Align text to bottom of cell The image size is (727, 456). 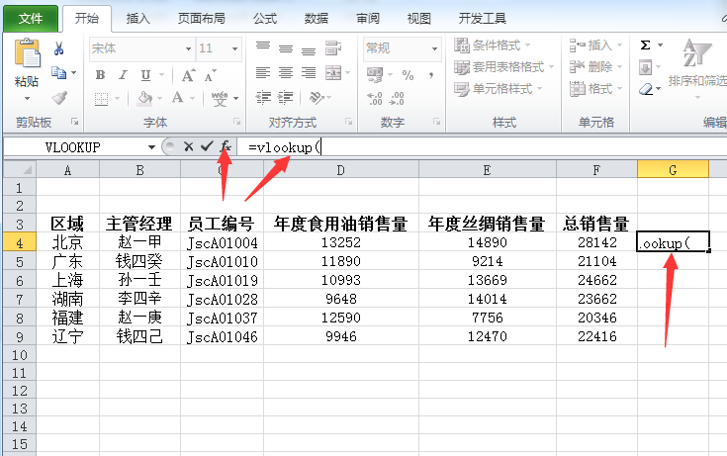coord(309,49)
